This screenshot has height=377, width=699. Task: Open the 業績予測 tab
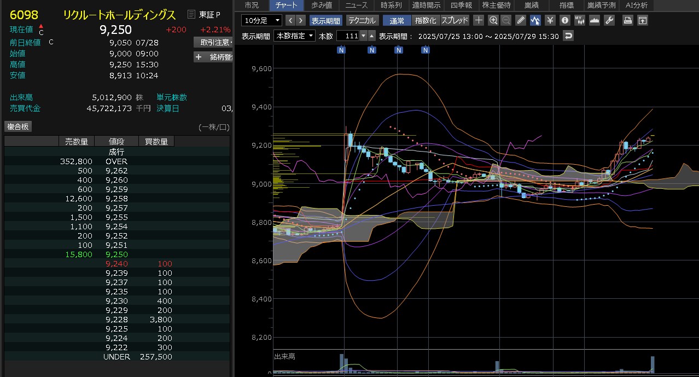601,5
